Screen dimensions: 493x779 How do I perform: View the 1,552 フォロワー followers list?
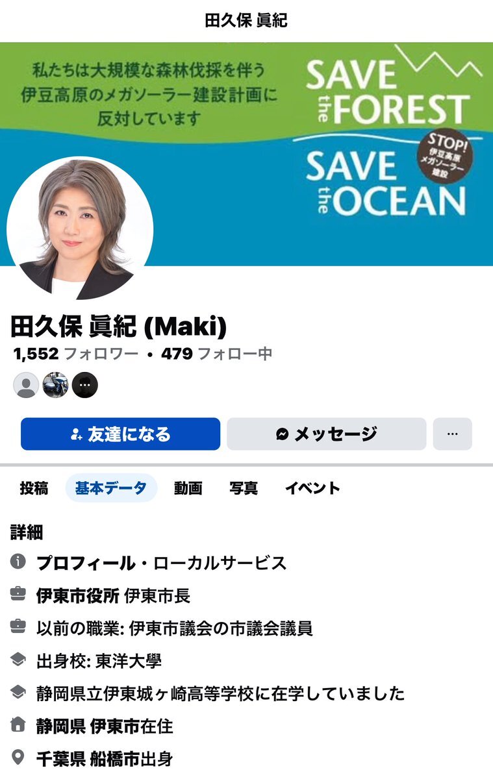[x=75, y=354]
